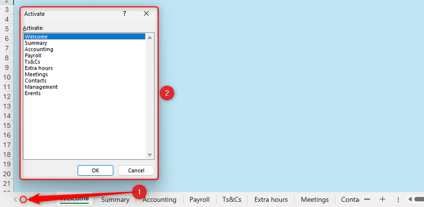The width and height of the screenshot is (424, 207).
Task: Add a new sheet with plus icon
Action: 382,199
